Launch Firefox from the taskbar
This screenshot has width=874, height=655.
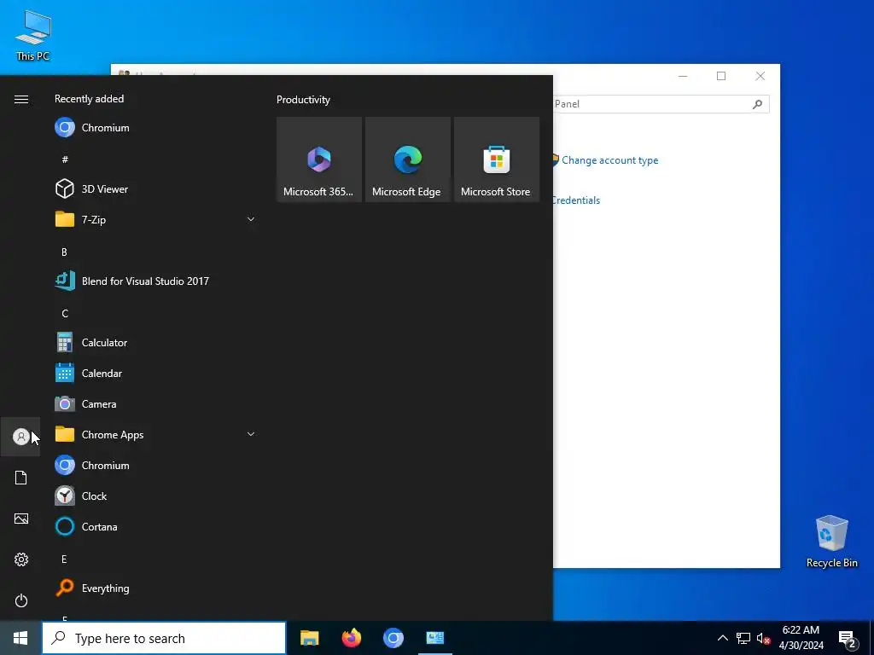point(351,638)
